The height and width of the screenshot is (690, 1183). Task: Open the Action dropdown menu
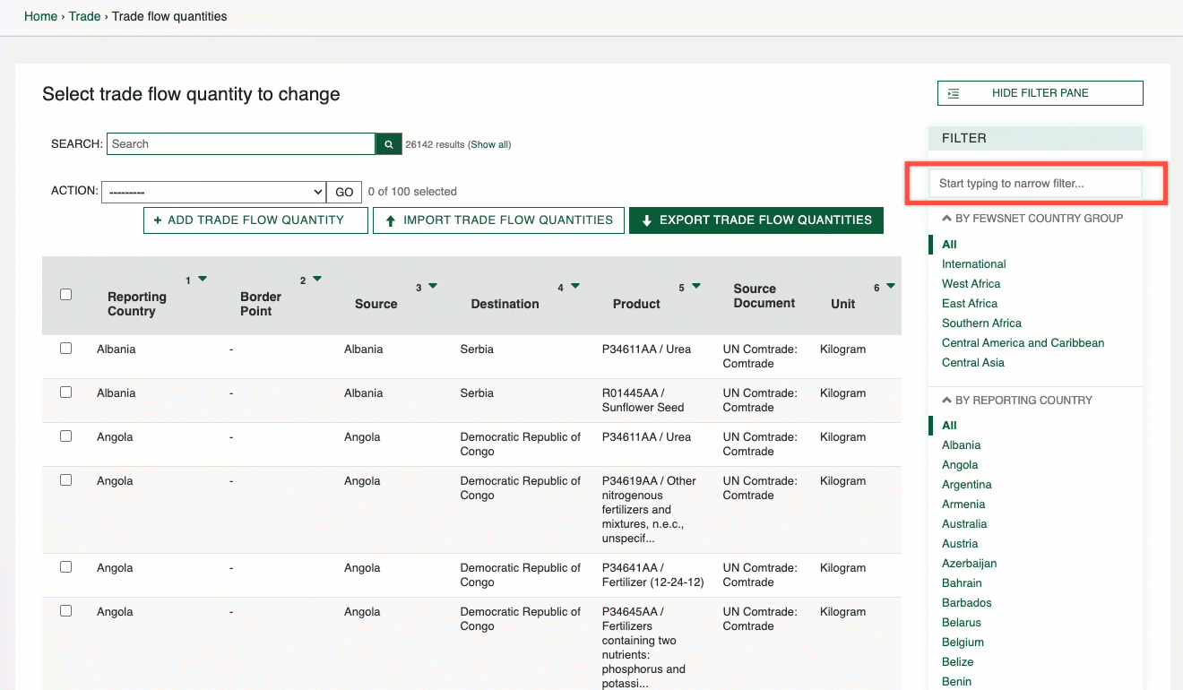[x=213, y=192]
